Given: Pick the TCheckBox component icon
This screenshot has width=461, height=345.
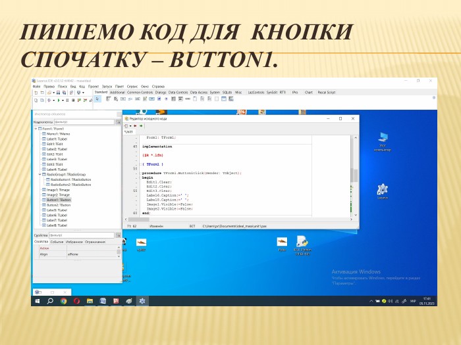Looking at the screenshot, I should point(159,99).
